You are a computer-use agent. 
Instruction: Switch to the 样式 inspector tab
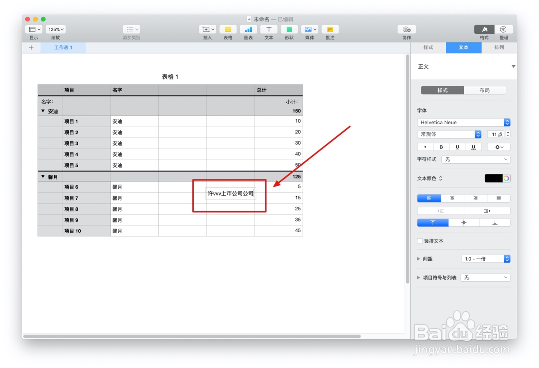428,47
